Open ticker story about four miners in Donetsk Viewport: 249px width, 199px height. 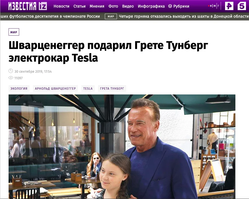pyautogui.click(x=183, y=16)
